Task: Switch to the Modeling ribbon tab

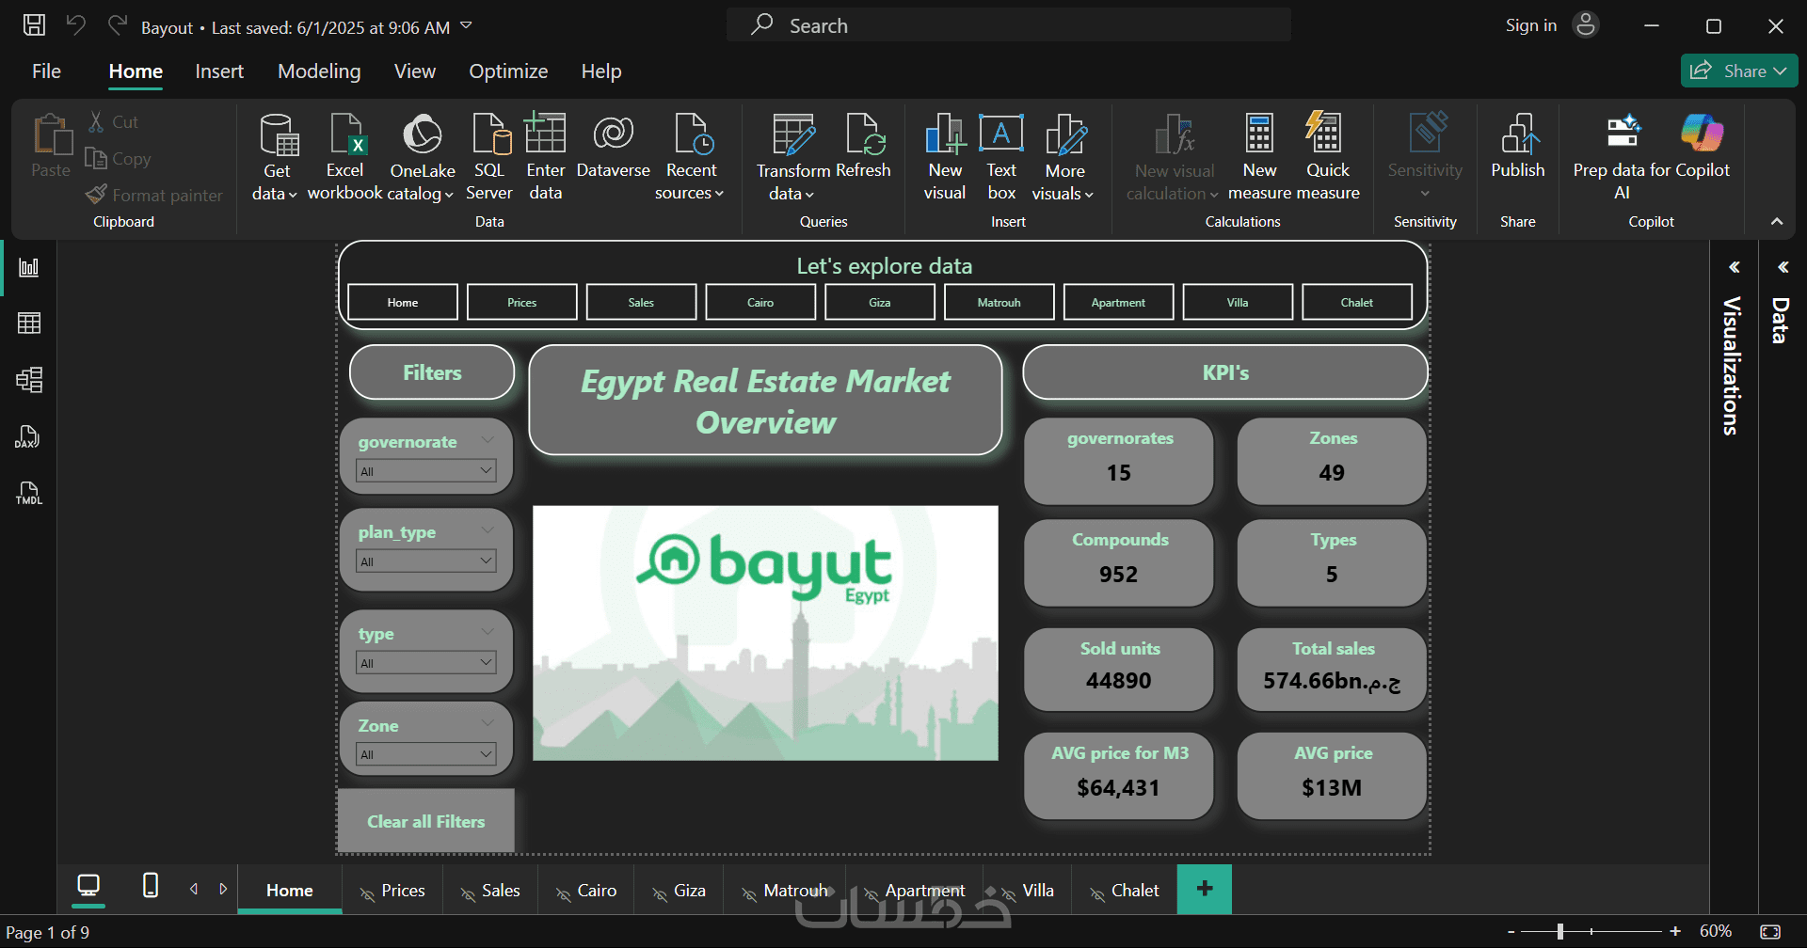Action: (x=319, y=71)
